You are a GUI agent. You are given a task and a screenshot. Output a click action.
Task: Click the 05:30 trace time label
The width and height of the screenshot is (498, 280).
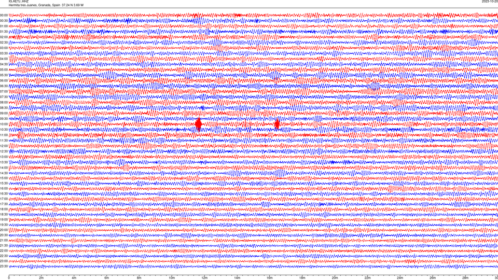pyautogui.click(x=4, y=75)
